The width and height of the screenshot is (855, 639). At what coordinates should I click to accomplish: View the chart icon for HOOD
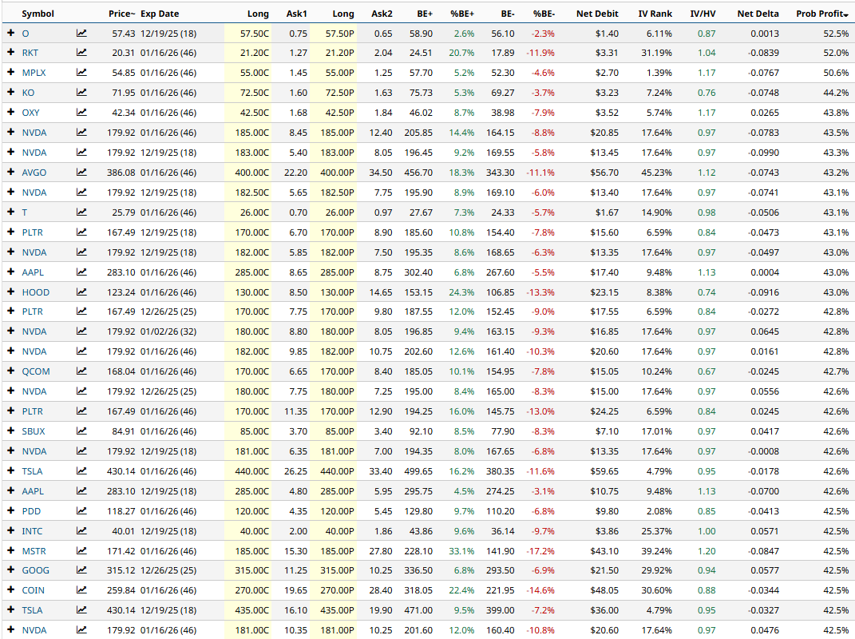pyautogui.click(x=81, y=292)
